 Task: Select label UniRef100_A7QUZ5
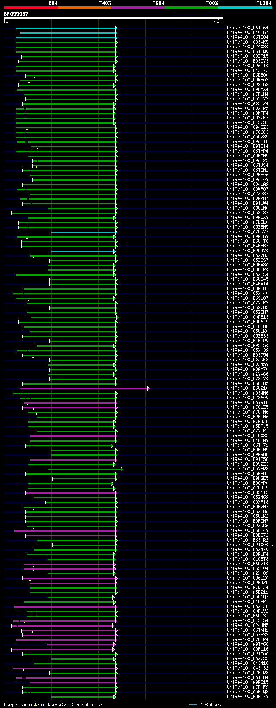point(248,407)
